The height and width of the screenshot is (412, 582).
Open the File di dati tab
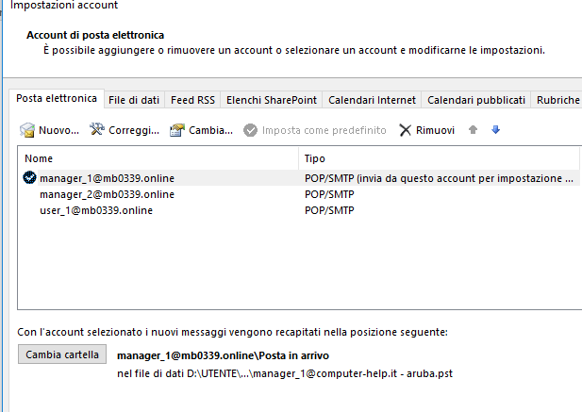[134, 100]
